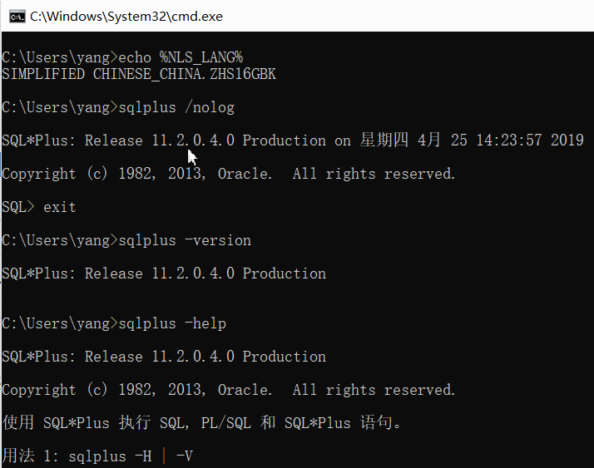Click the second Copyright Oracle line
The image size is (594, 468).
tap(228, 390)
